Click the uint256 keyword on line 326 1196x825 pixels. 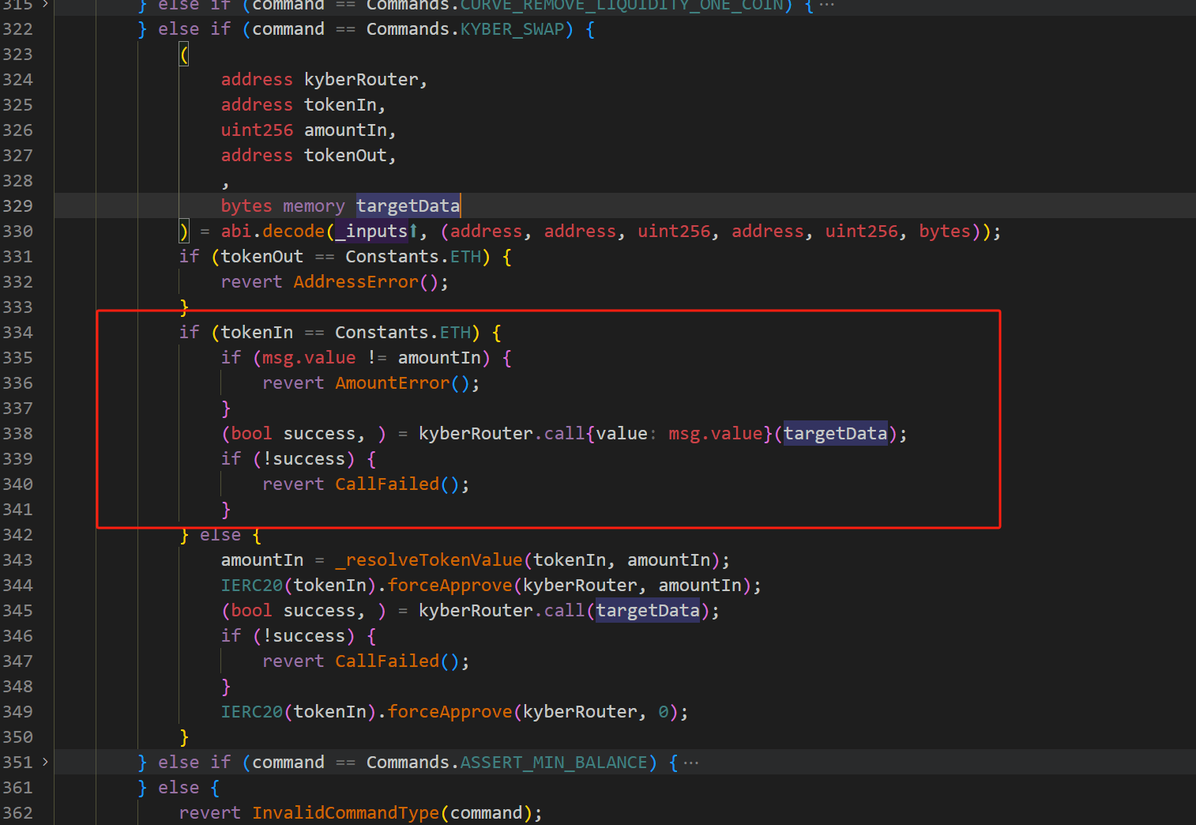[x=257, y=130]
